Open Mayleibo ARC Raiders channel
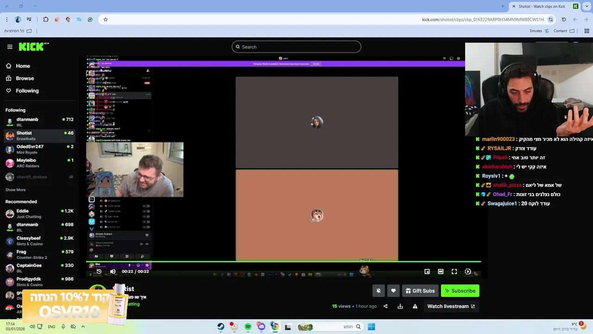Screen dimensions: 593x334 click(x=39, y=163)
